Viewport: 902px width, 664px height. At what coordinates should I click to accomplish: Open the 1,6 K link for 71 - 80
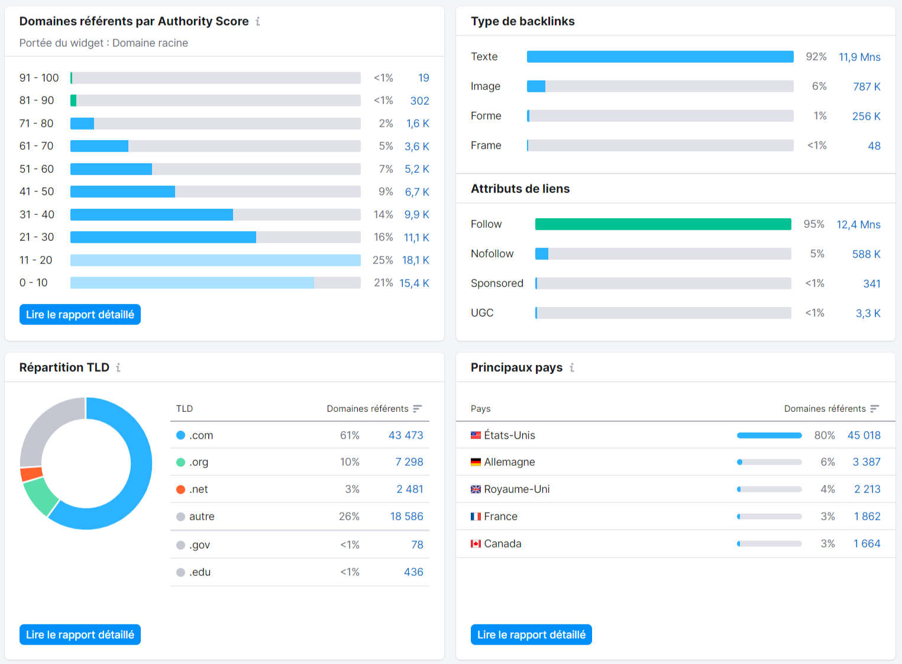point(418,124)
